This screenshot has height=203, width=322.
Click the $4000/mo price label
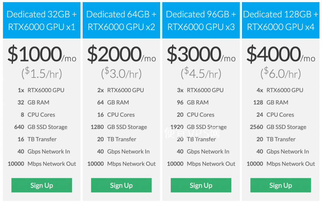(x=280, y=54)
